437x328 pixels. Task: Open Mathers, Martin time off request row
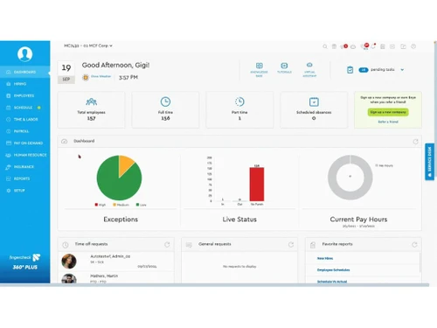click(116, 277)
